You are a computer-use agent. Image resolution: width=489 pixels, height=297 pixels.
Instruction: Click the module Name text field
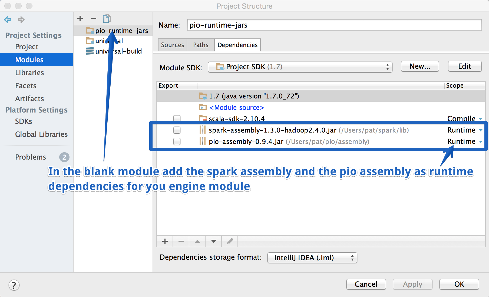pyautogui.click(x=334, y=25)
